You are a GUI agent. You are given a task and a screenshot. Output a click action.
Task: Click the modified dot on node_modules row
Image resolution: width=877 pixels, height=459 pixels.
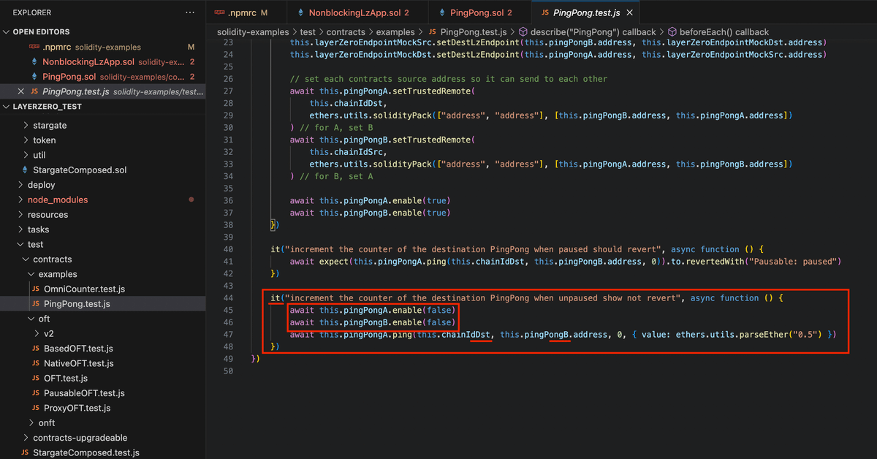pyautogui.click(x=191, y=200)
